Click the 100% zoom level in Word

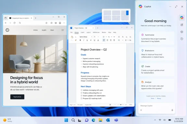point(131,105)
